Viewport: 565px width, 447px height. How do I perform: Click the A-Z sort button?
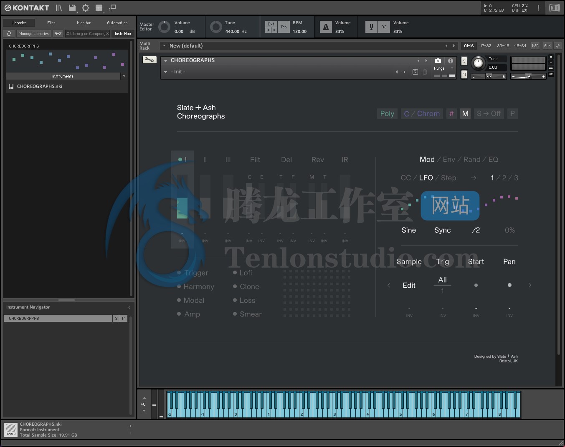click(58, 34)
